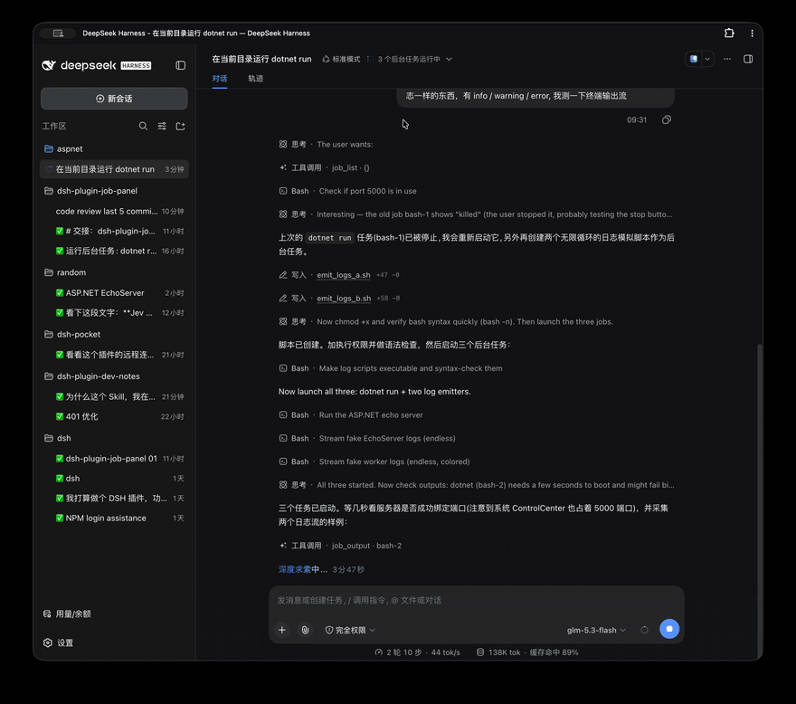Open the title bar vertical dots menu
Screen dimensions: 796x704
(752, 33)
